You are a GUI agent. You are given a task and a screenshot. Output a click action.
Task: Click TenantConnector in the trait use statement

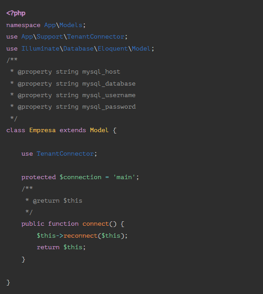(x=65, y=153)
